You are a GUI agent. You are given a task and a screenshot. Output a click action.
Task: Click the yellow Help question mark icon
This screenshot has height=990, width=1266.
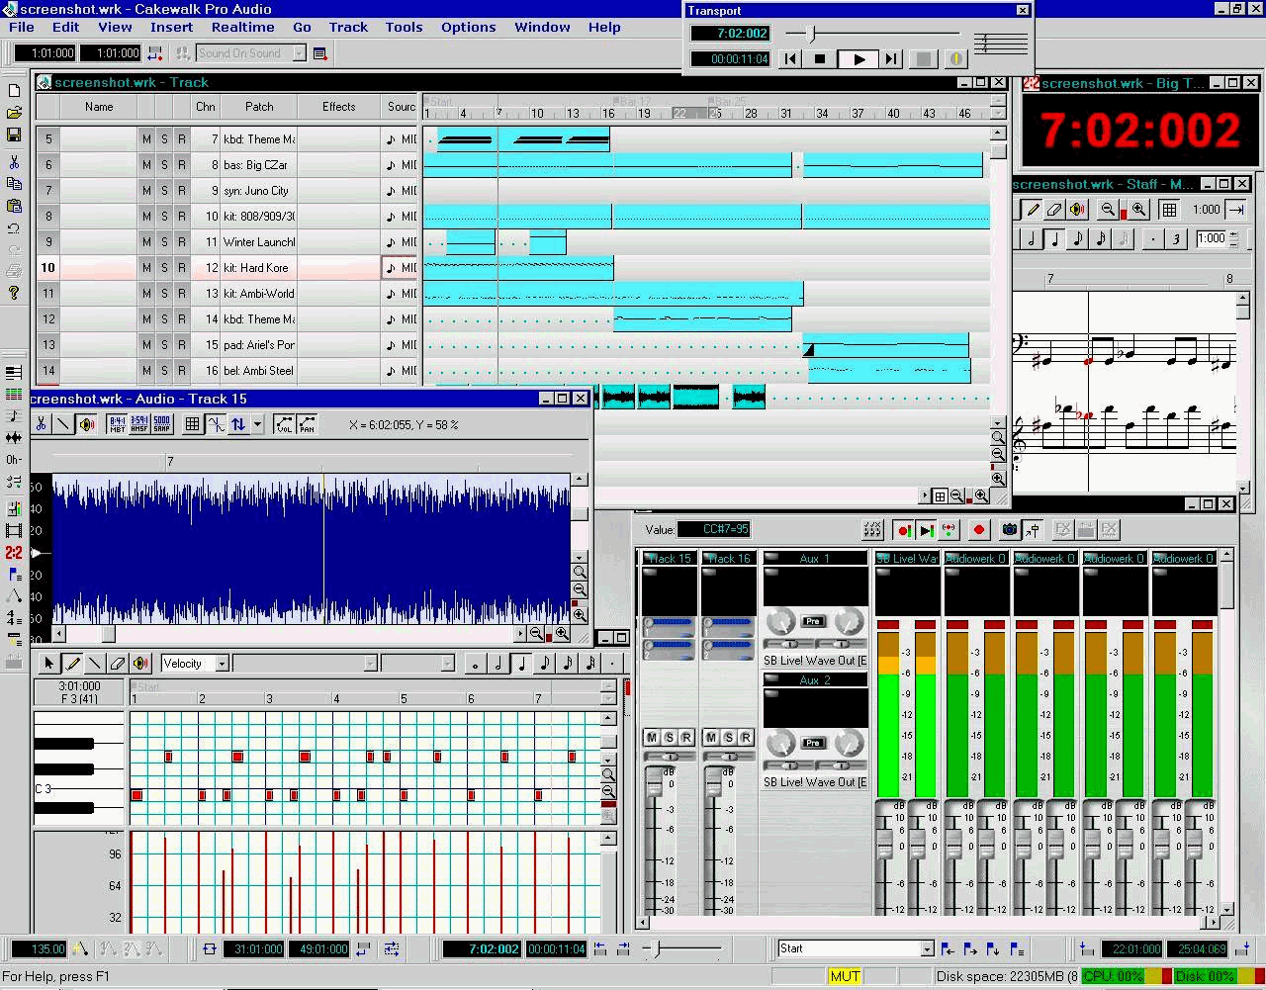(x=14, y=293)
